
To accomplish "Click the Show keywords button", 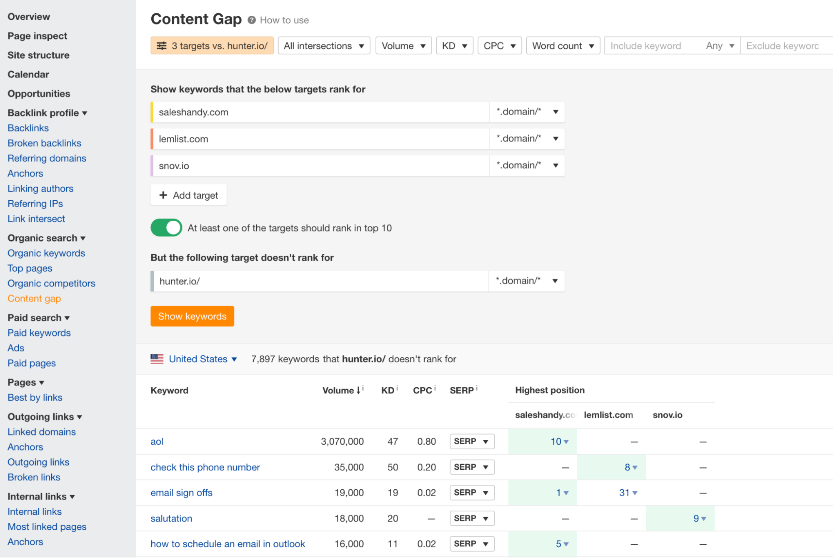I will (x=192, y=316).
